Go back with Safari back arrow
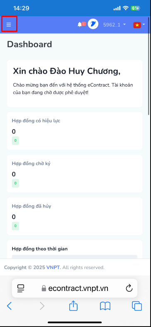Image resolution: width=151 pixels, height=327 pixels. coord(10,306)
